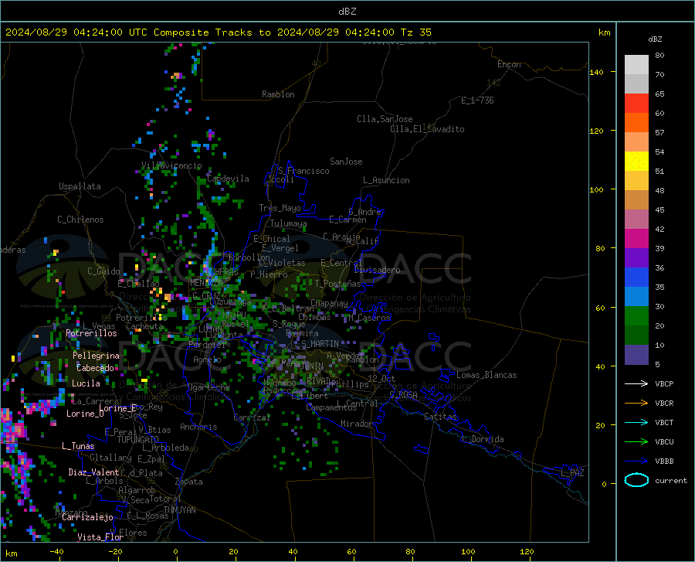
Task: Click the L_Dormida map label
Action: point(482,439)
